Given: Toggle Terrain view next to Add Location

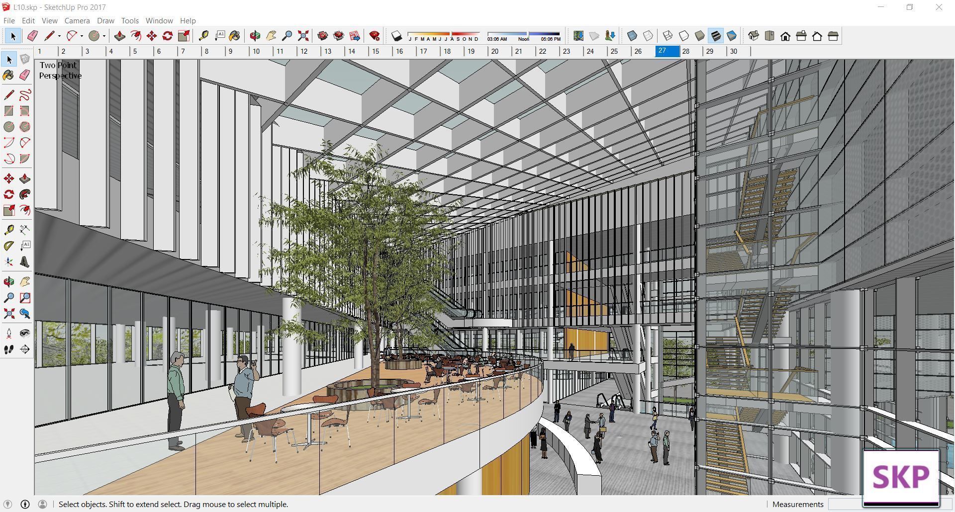Looking at the screenshot, I should click(594, 36).
